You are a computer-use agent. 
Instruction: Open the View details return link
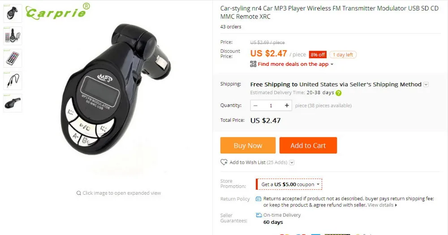(x=382, y=205)
